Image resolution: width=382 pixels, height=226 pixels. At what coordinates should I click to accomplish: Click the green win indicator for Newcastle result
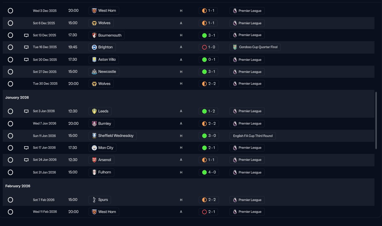204,72
